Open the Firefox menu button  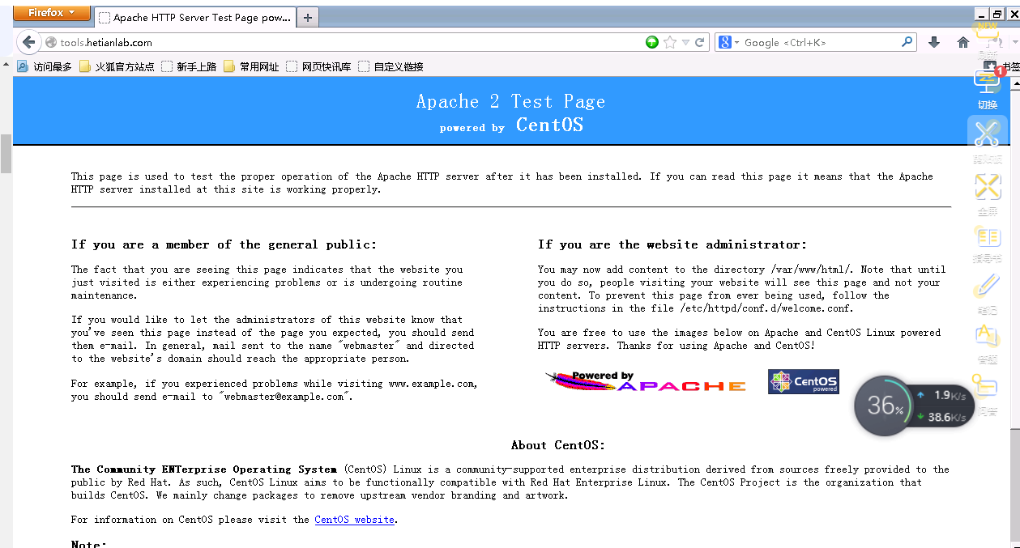pyautogui.click(x=53, y=12)
